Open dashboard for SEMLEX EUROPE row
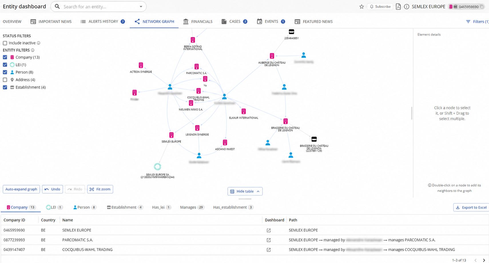Screen dimensions: 489x263 click(269, 230)
